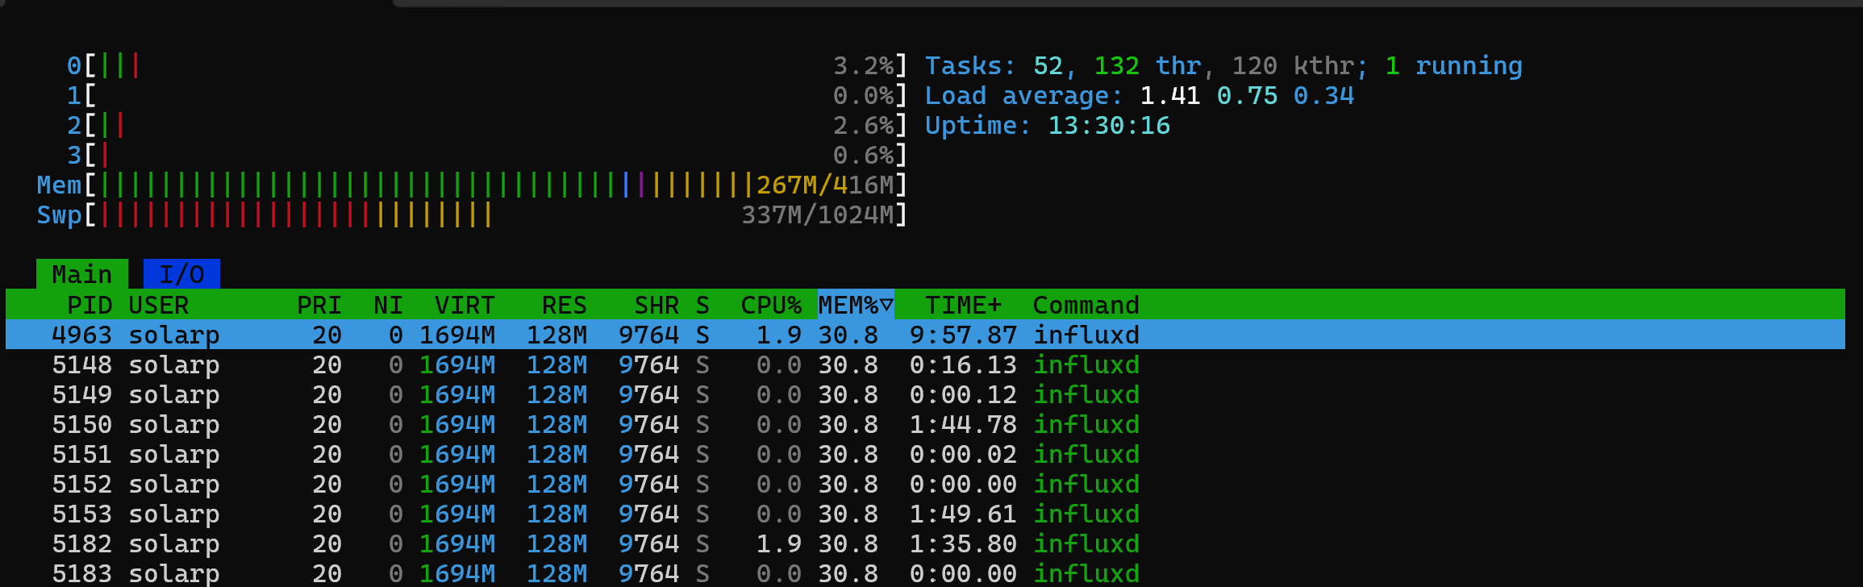Screen dimensions: 1863x587
Task: Click the Command column header
Action: pyautogui.click(x=1086, y=305)
